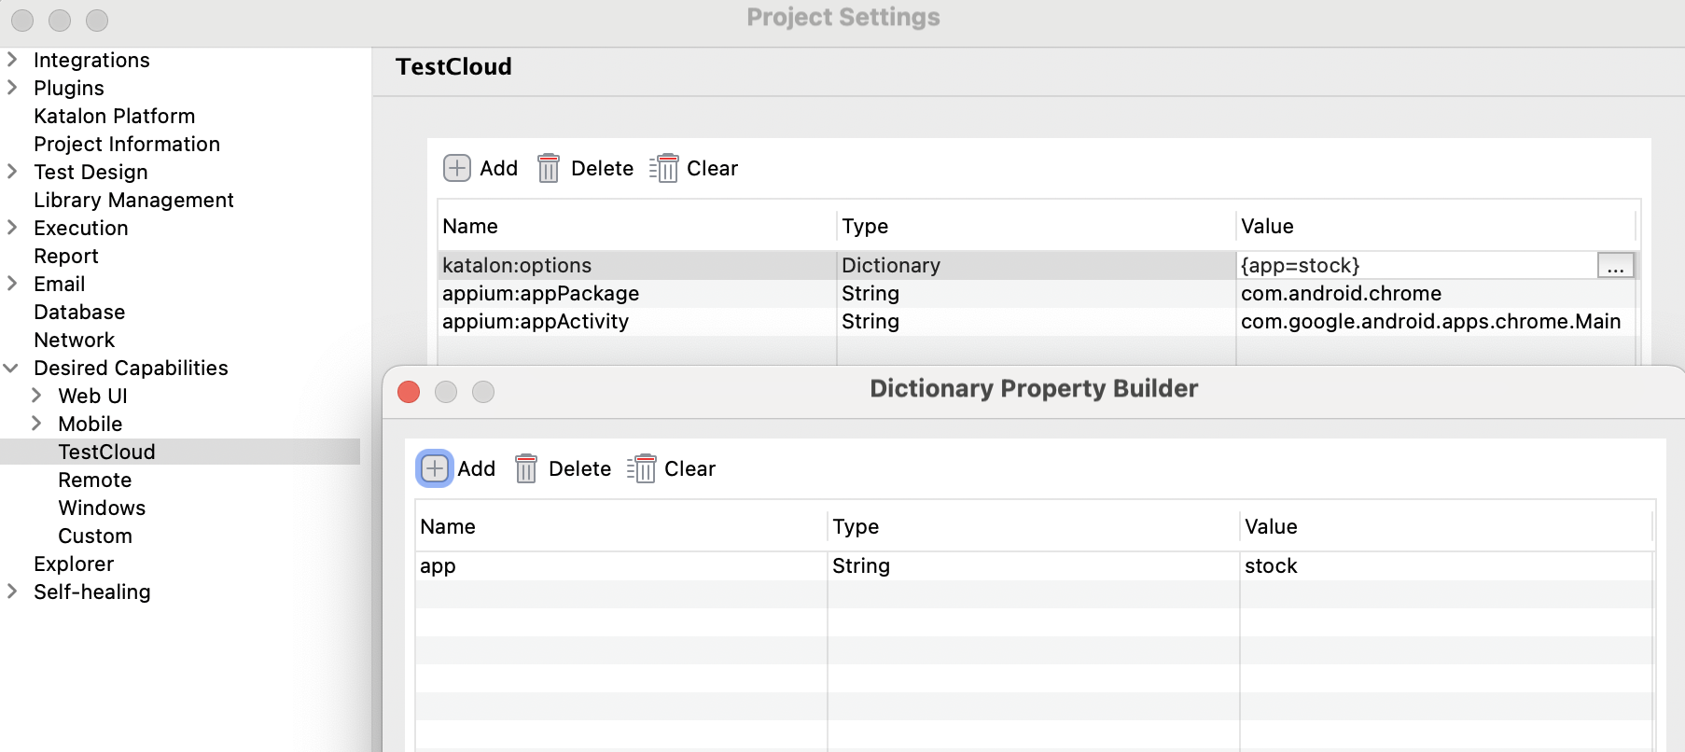Click Add plus icon in Dictionary Property Builder
Viewport: 1685px width, 752px height.
coord(435,468)
